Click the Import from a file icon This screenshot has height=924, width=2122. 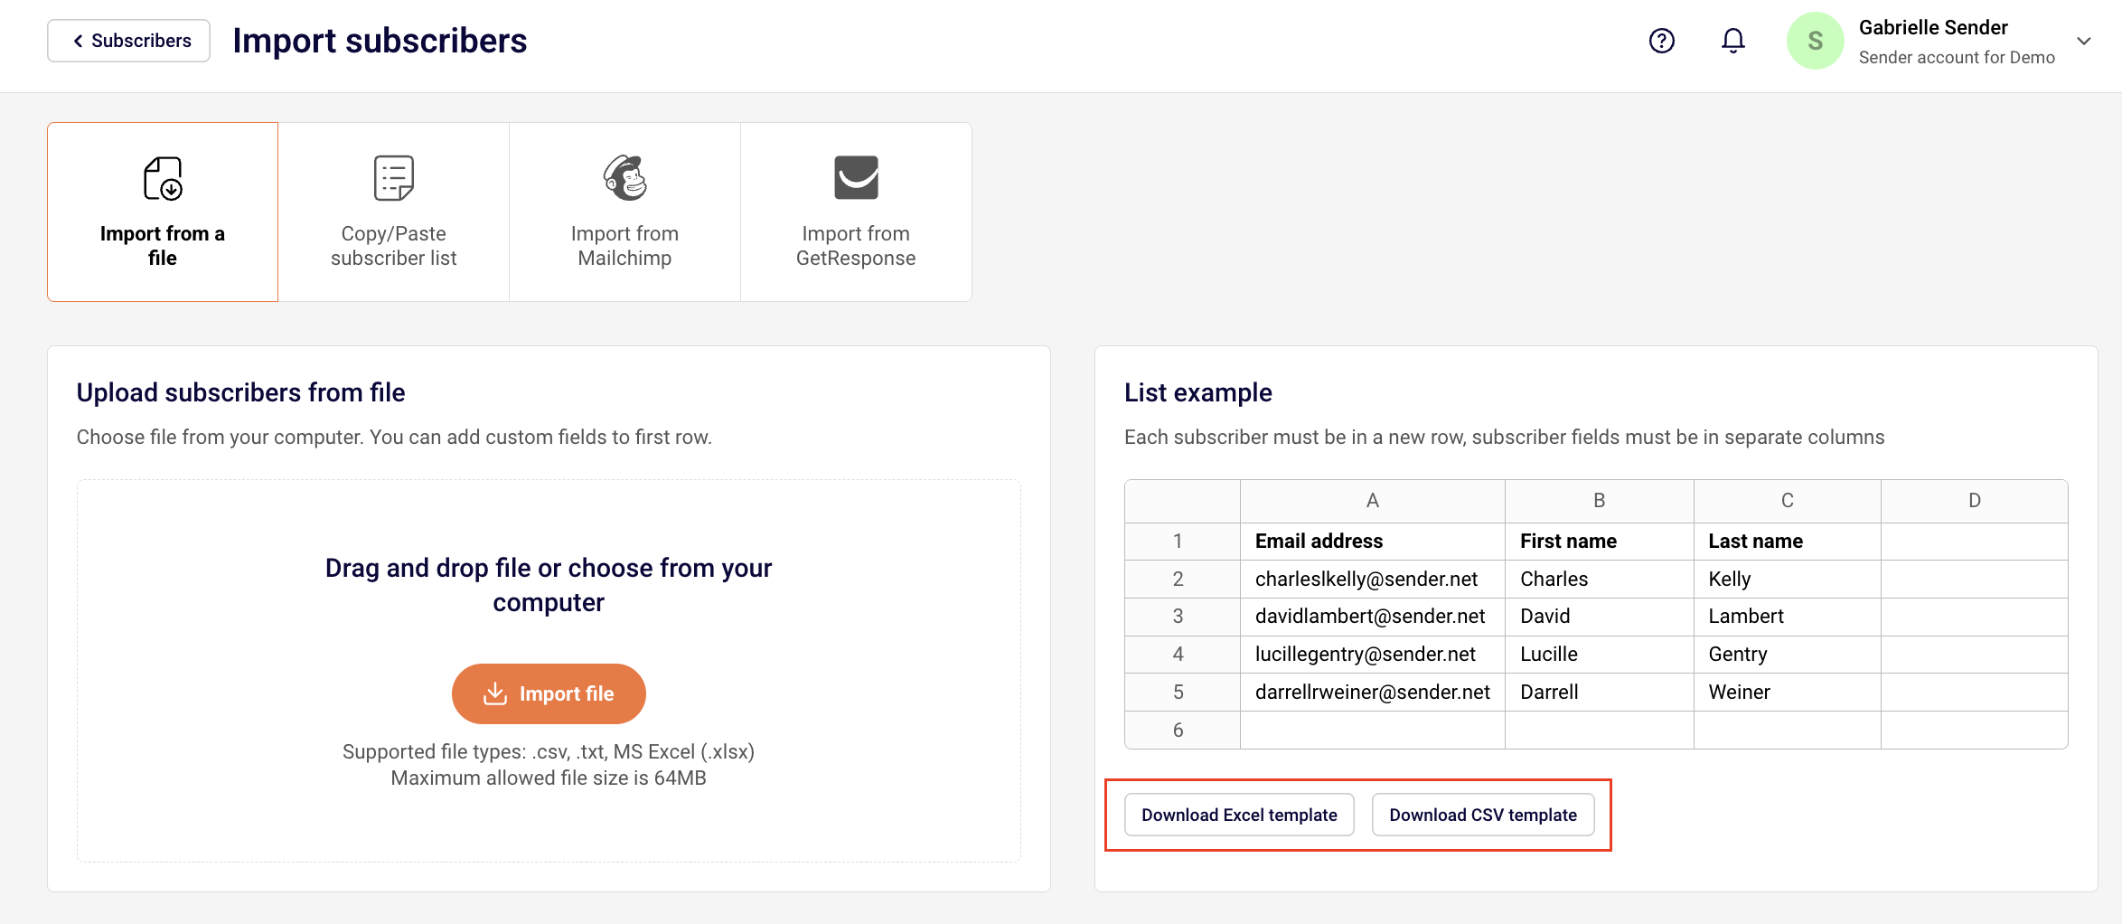(163, 178)
